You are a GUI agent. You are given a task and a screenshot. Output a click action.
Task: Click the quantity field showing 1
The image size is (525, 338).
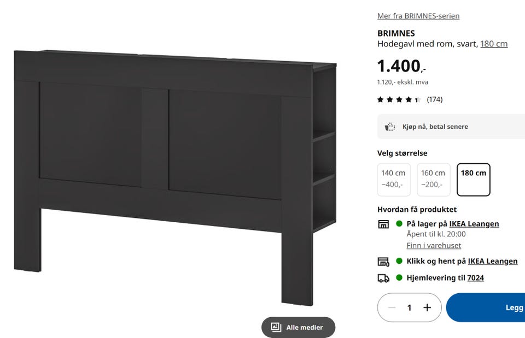point(409,307)
